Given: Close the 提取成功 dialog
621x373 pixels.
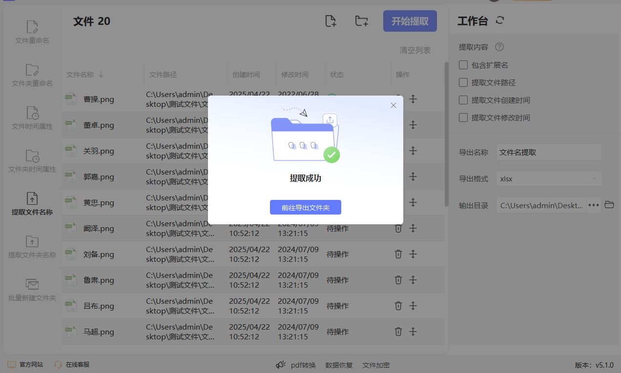Looking at the screenshot, I should click(393, 105).
